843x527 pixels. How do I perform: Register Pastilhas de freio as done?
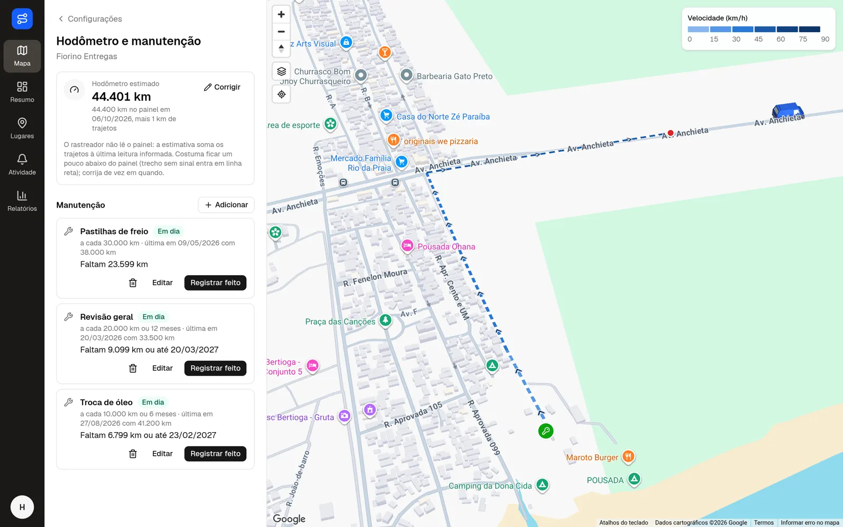pyautogui.click(x=215, y=283)
